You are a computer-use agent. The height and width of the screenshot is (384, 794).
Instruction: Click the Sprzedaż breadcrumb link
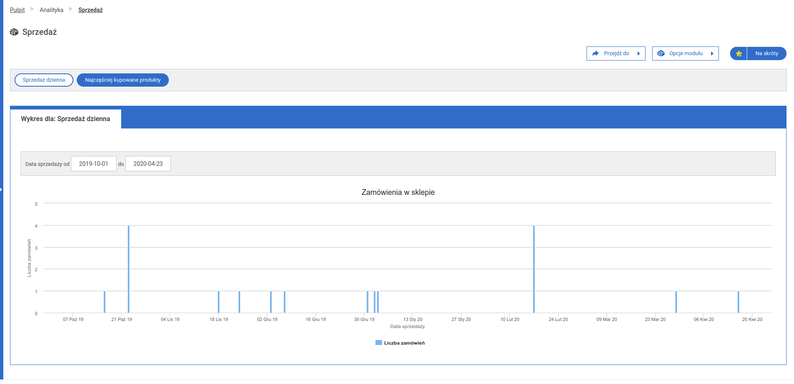90,10
